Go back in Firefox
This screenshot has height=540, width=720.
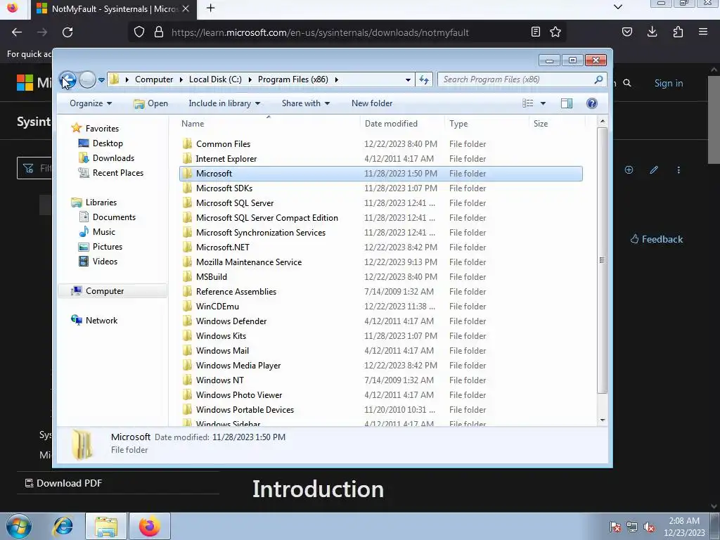coord(17,32)
